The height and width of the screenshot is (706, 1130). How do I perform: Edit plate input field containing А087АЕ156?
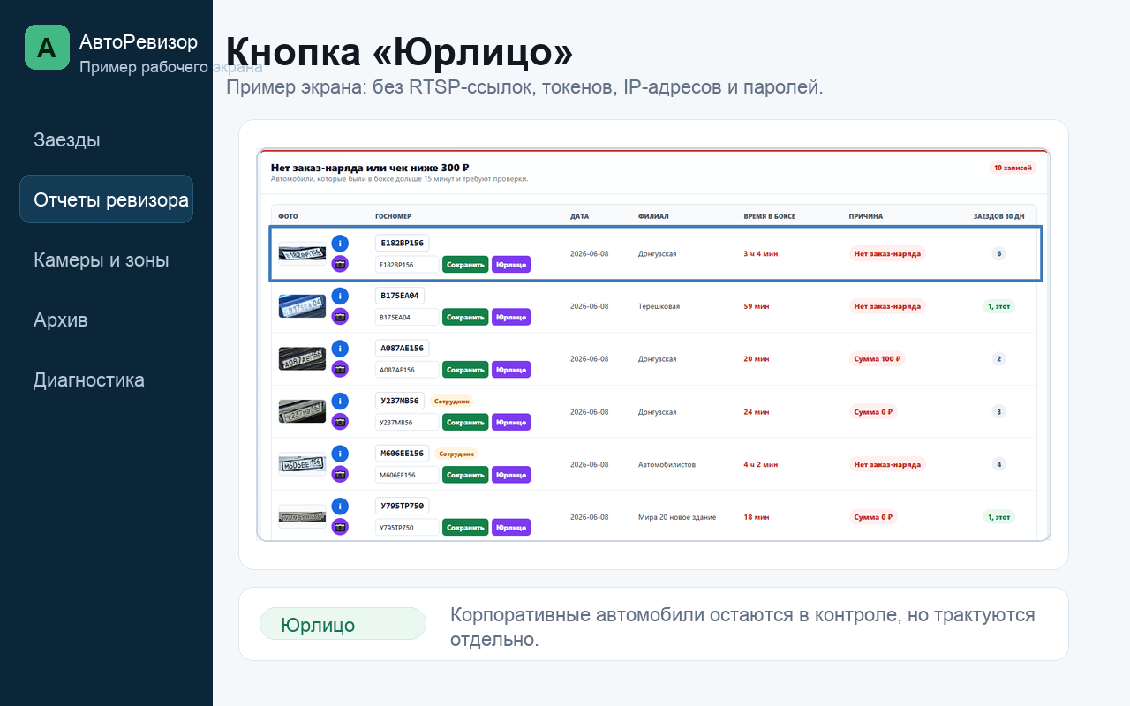407,370
